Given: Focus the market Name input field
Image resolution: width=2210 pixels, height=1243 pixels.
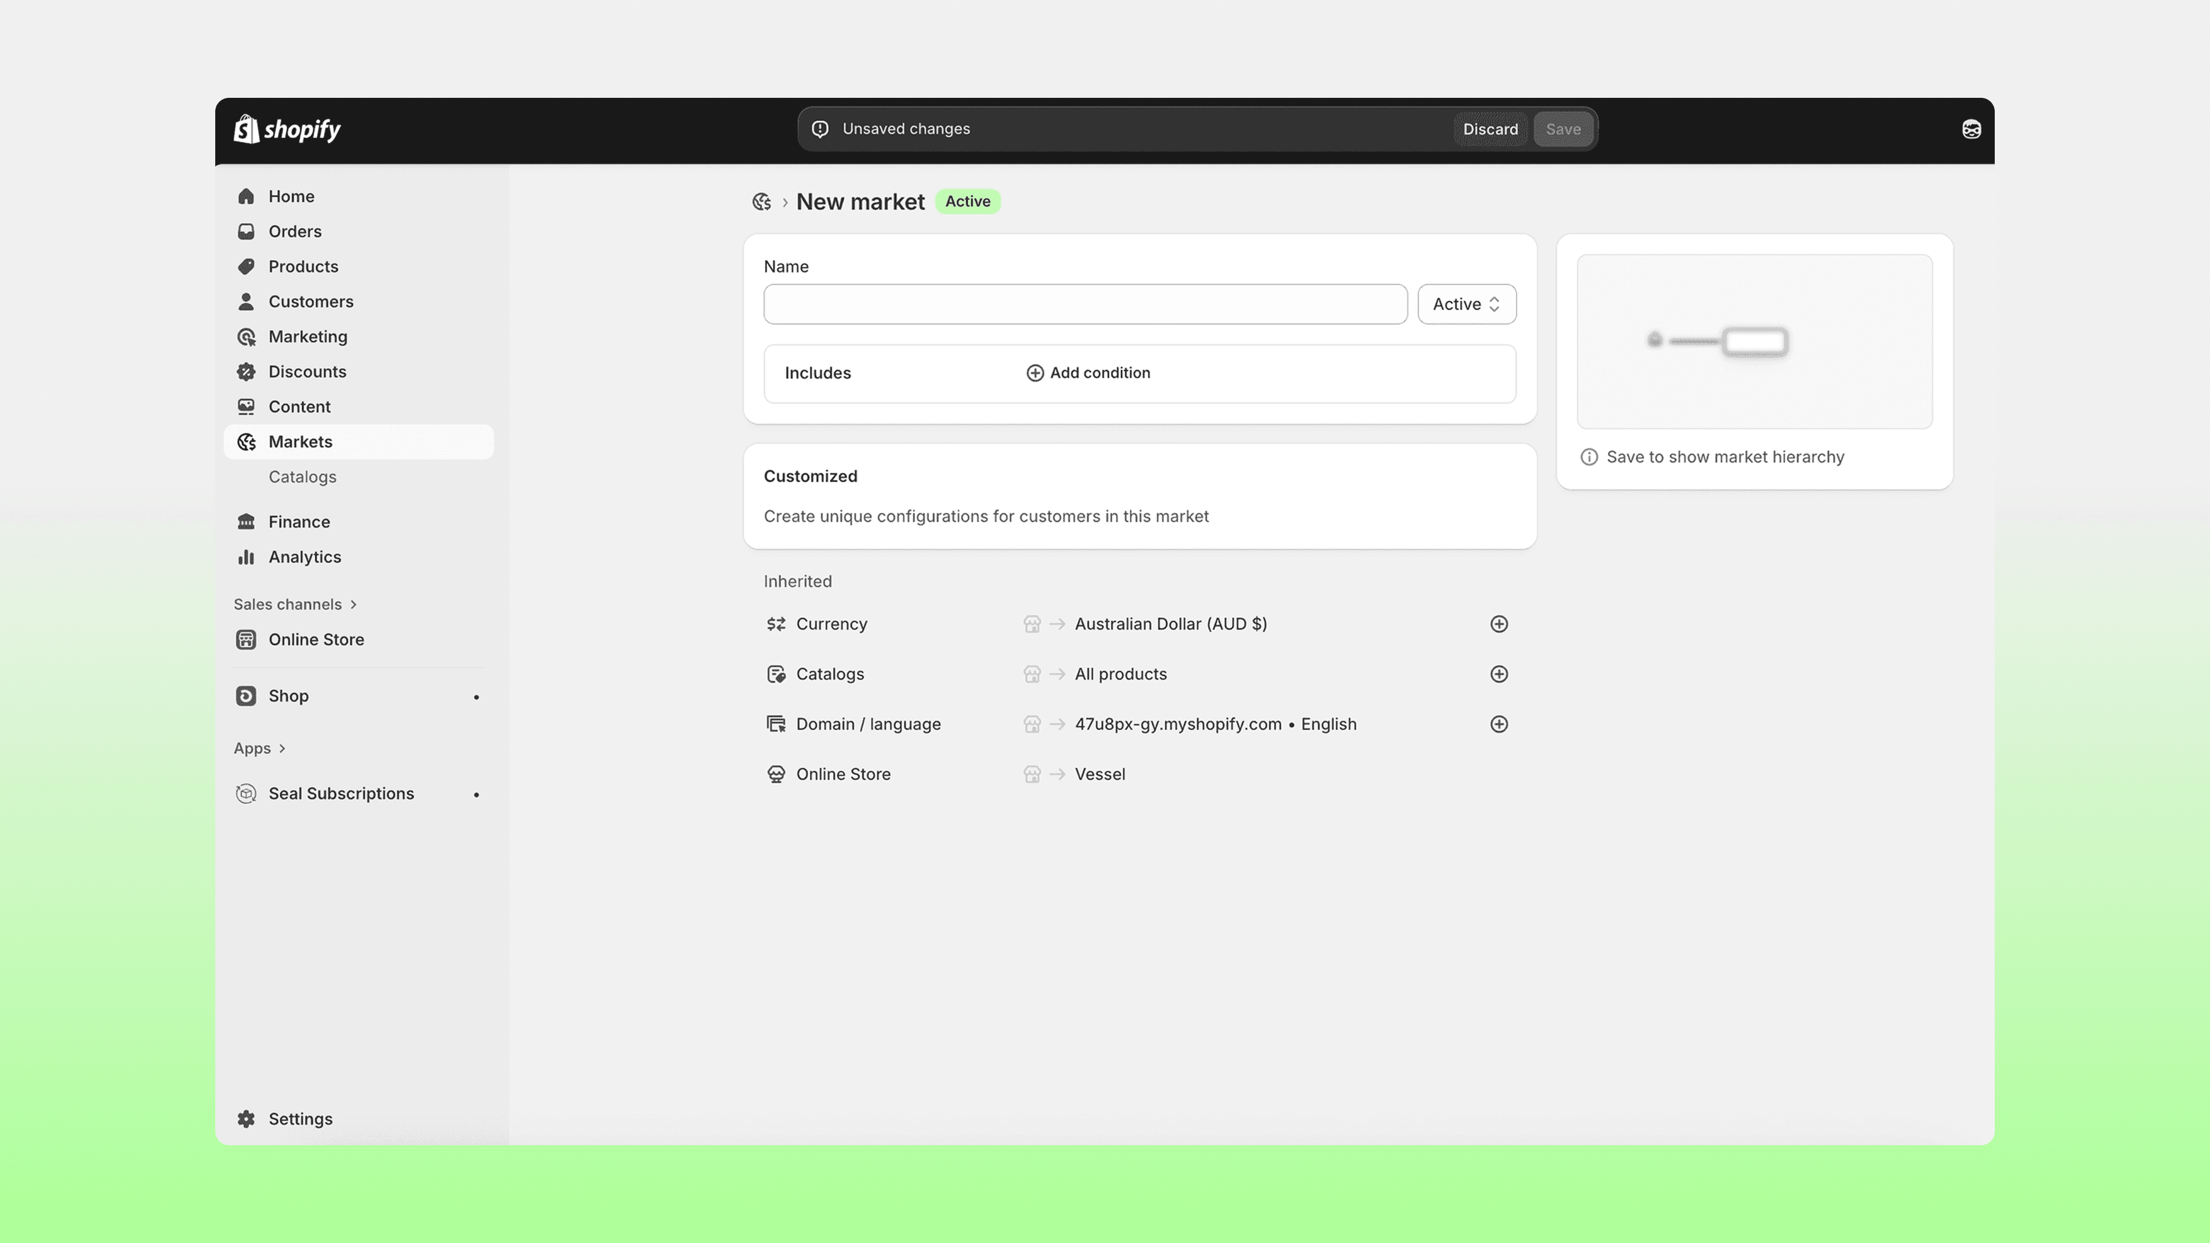Looking at the screenshot, I should tap(1084, 304).
